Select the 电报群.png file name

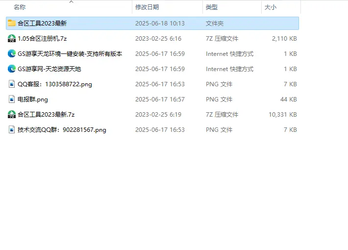[x=33, y=99]
